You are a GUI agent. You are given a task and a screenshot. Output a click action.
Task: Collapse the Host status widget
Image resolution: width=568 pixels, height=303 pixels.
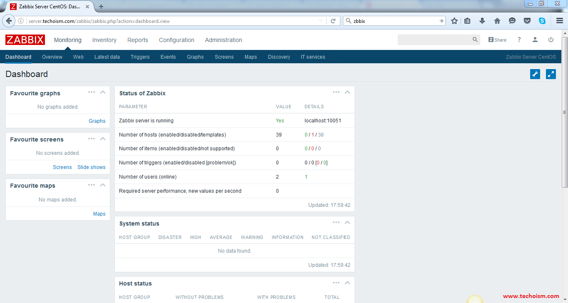pyautogui.click(x=347, y=283)
